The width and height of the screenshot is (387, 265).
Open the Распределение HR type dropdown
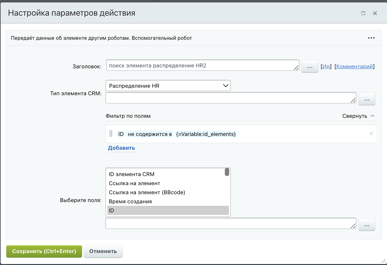(168, 86)
